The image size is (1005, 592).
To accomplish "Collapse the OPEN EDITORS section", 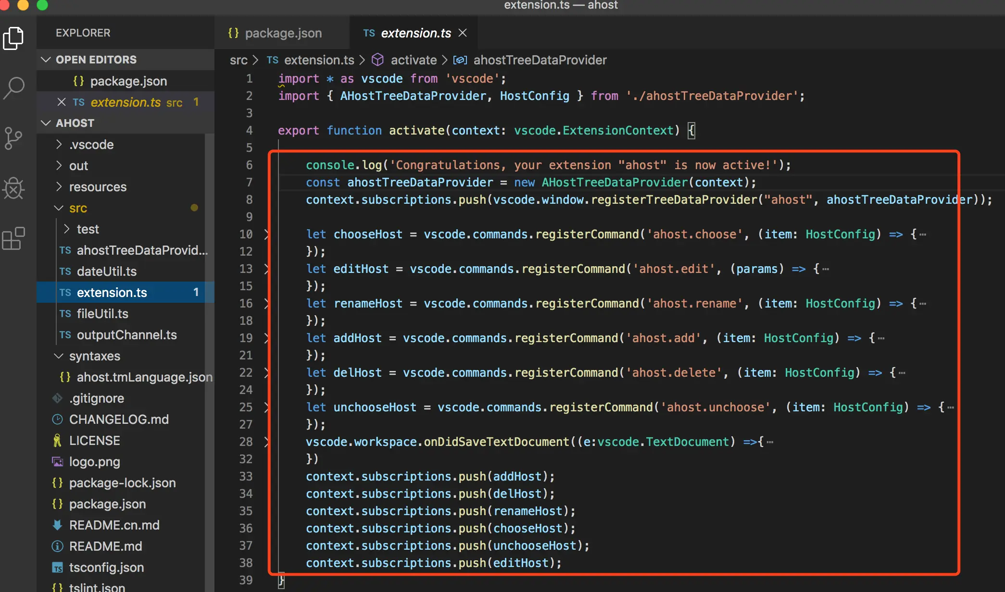I will (46, 60).
